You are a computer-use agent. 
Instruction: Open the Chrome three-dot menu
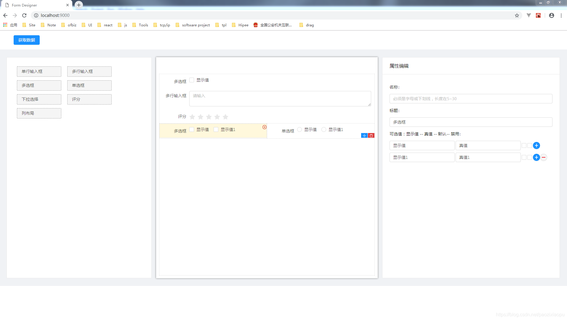[x=561, y=15]
